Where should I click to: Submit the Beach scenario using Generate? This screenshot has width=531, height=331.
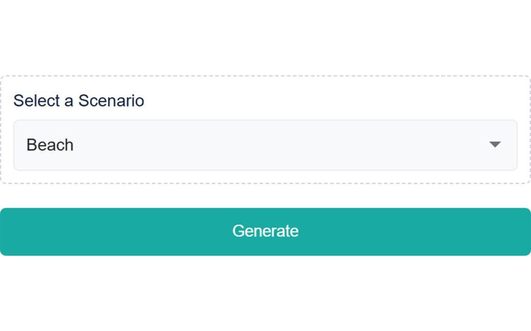pyautogui.click(x=265, y=232)
